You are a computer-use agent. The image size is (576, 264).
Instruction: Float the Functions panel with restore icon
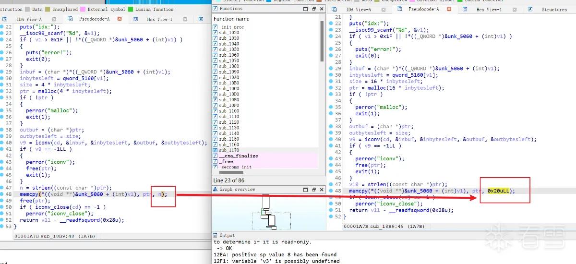tap(313, 9)
